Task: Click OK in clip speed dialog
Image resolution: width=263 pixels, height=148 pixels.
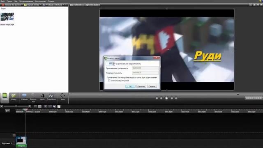Action: click(x=130, y=86)
